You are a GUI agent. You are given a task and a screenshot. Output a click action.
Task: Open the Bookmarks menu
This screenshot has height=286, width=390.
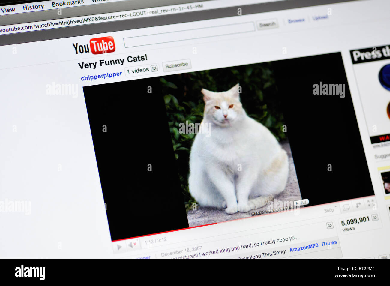coord(67,3)
